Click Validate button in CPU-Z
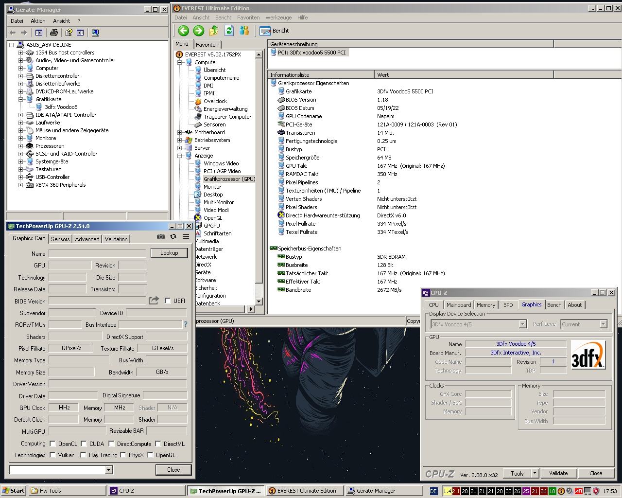 (558, 473)
